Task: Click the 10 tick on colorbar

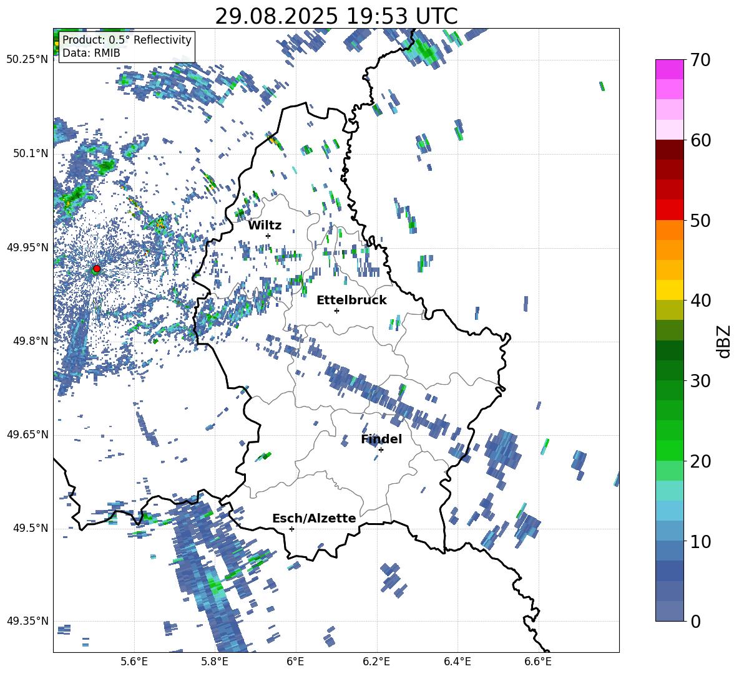Action: tap(700, 541)
